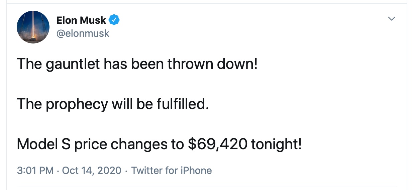Open the Twitter for iPhone source link
Screen dimensions: 414x190
(x=171, y=170)
